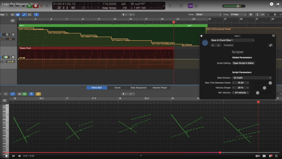Click the Velocity Shape up arrow
The height and width of the screenshot is (159, 282).
248,88
